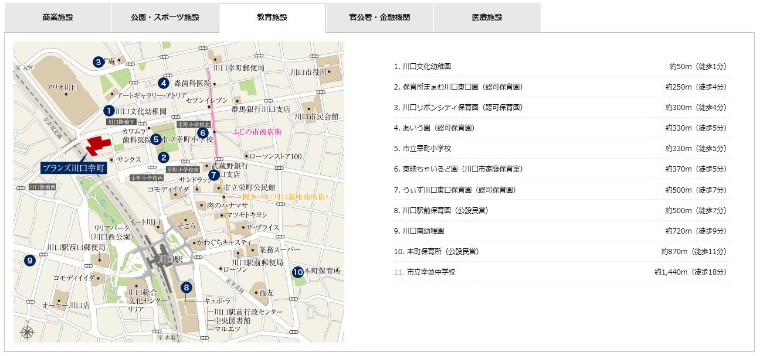Screen dimensions: 760x356
Task: Select map marker 6 near ふじの市商店街
Action: pyautogui.click(x=203, y=132)
